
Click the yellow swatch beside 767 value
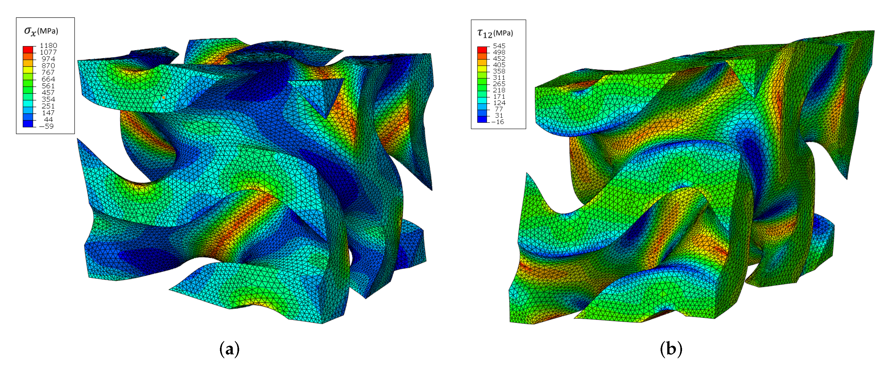(28, 70)
